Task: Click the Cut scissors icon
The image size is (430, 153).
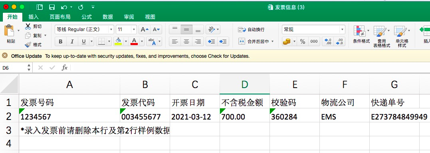Action: (28, 26)
